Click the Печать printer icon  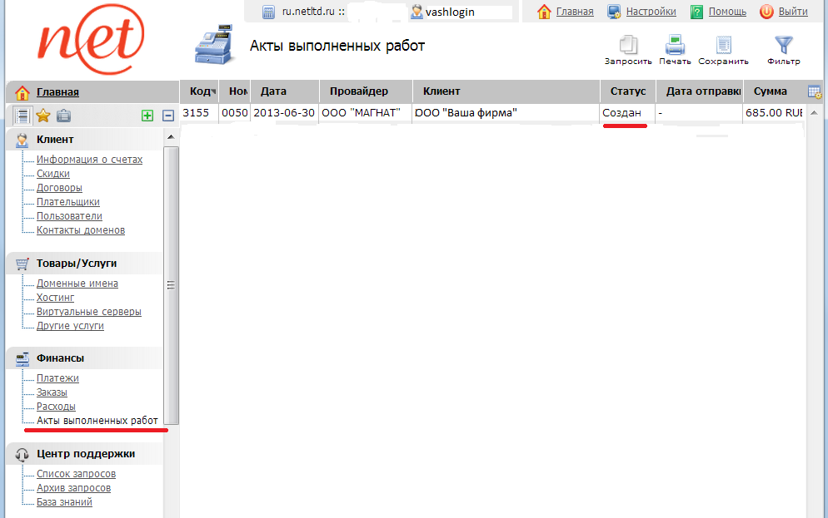[675, 46]
